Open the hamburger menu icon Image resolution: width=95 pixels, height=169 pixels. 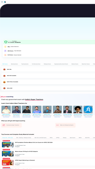(2, 2)
